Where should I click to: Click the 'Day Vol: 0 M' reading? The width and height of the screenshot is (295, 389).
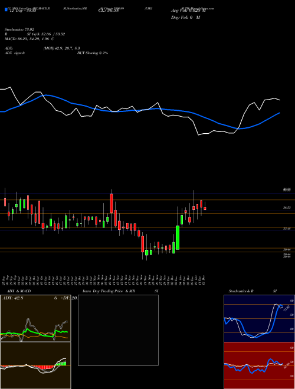(185, 18)
